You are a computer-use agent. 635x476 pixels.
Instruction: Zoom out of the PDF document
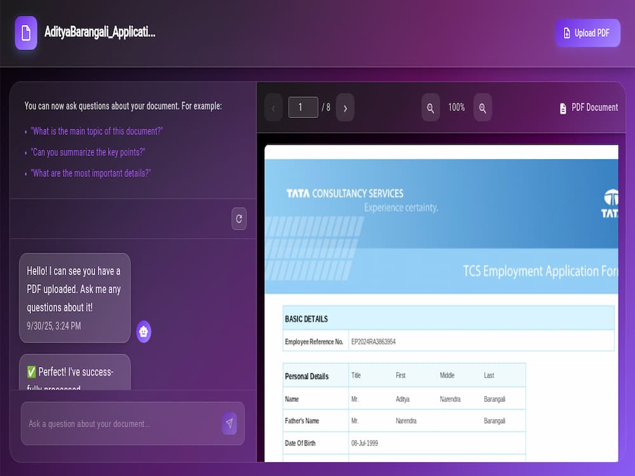coord(431,108)
